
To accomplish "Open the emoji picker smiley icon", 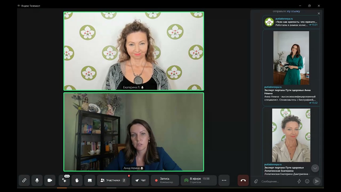I will click(x=307, y=181).
